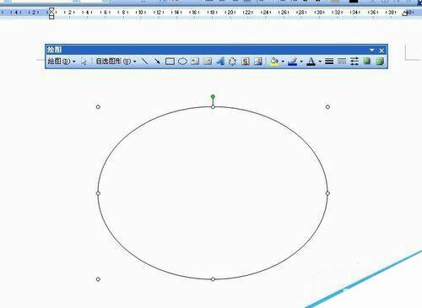Image resolution: width=422 pixels, height=308 pixels.
Task: Apply font color with the A icon
Action: click(311, 61)
